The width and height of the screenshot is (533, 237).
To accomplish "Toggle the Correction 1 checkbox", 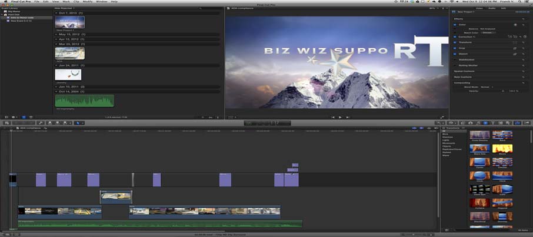I will 455,36.
